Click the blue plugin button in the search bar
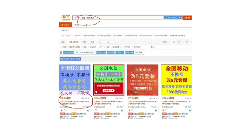 click(171, 18)
